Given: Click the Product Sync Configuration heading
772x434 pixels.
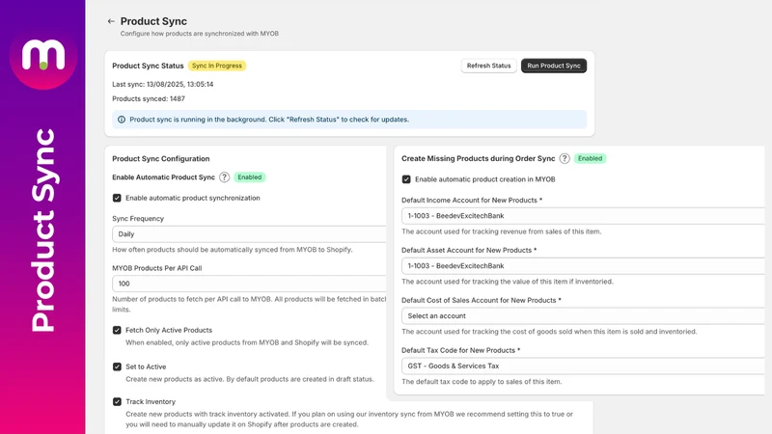Looking at the screenshot, I should click(x=161, y=158).
